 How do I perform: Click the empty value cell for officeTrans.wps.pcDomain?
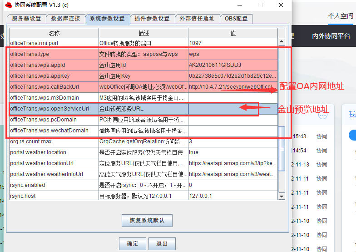coord(233,120)
